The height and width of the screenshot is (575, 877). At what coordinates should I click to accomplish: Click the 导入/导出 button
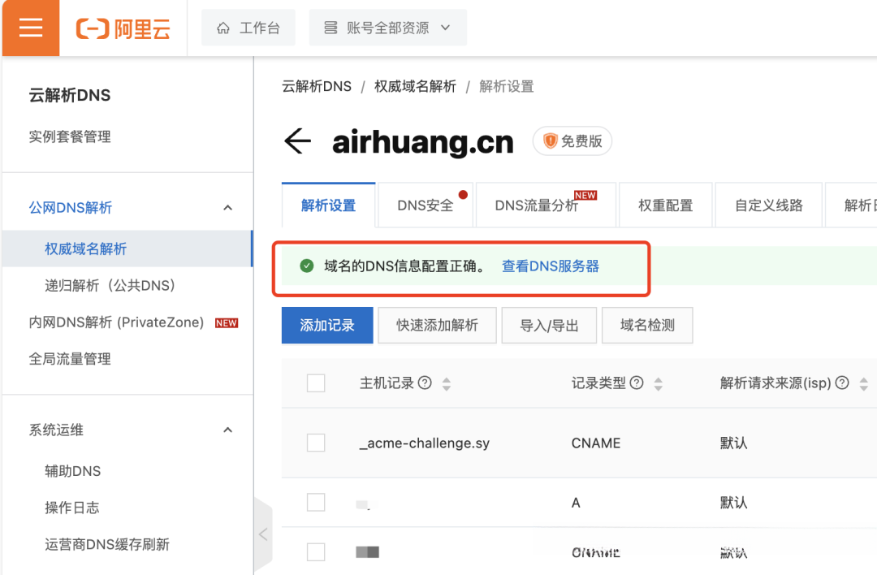(549, 325)
